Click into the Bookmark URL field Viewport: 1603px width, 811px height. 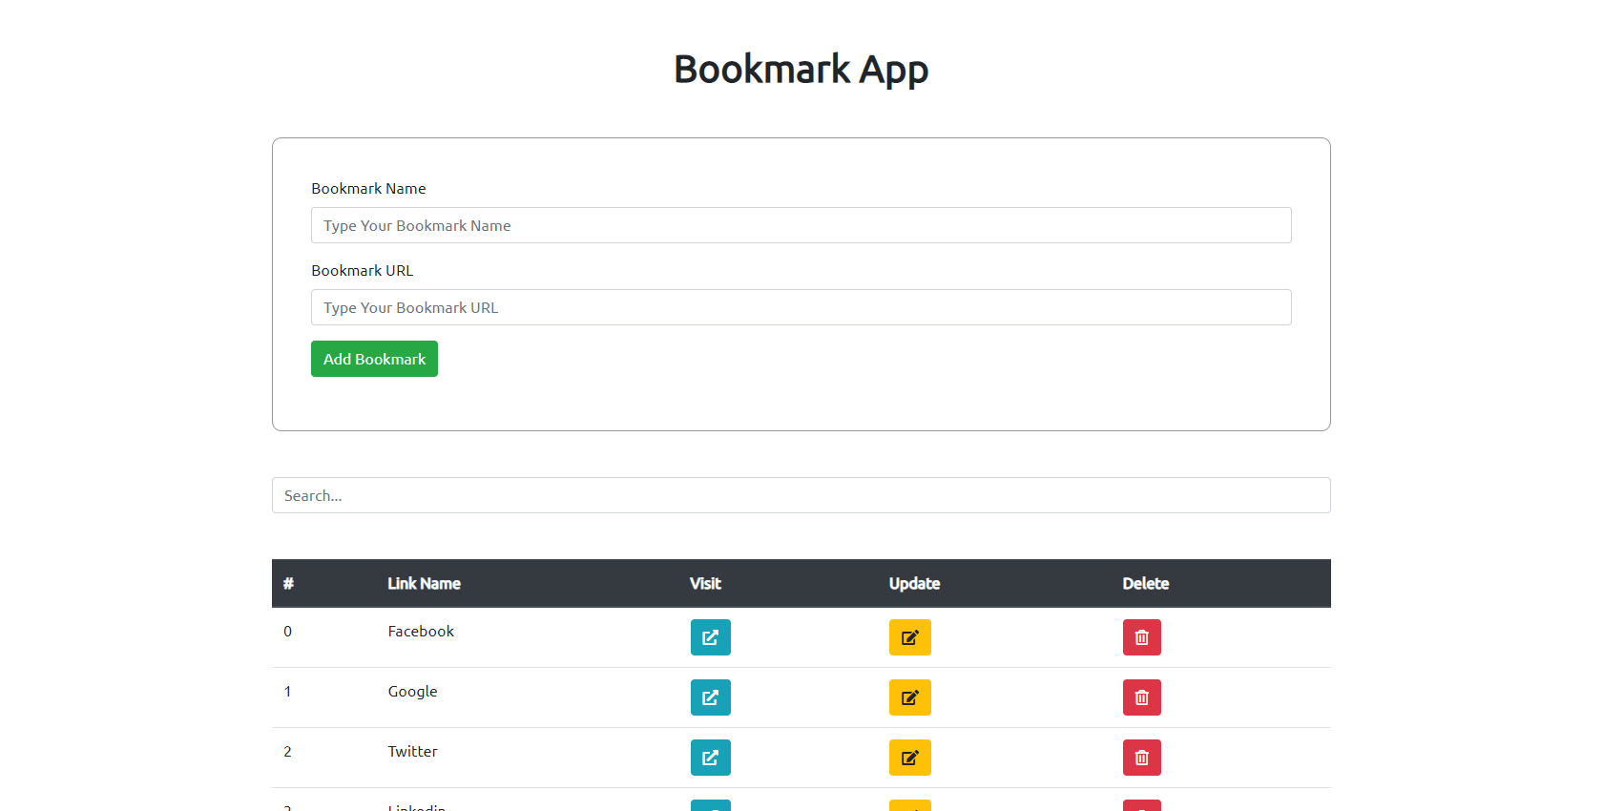pos(801,307)
